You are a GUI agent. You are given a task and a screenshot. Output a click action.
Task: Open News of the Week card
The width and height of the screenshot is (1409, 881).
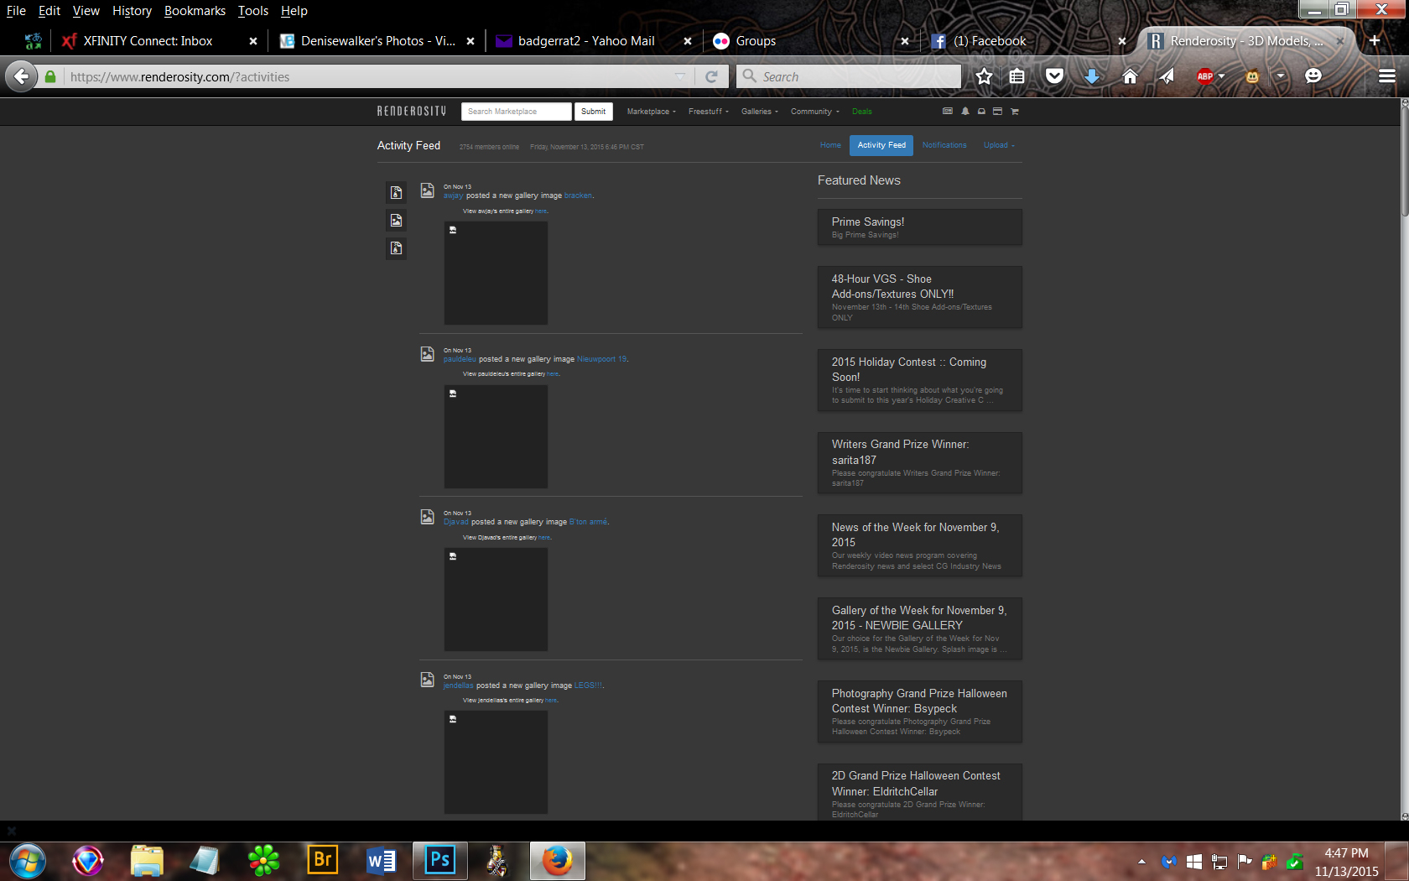[920, 545]
